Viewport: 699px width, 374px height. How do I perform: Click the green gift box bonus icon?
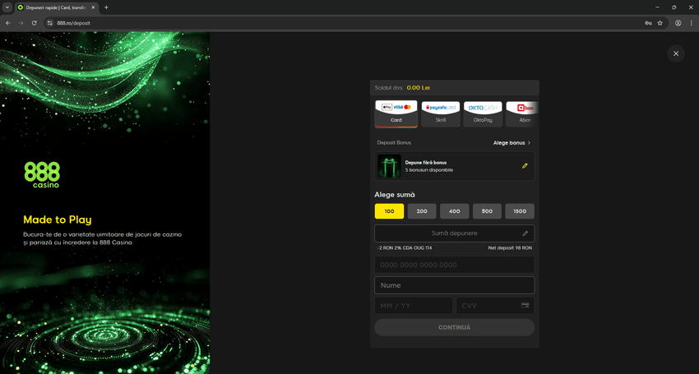(x=389, y=166)
